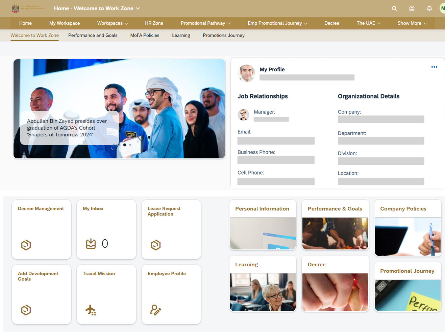Click the inbox icon on My Inbox tile
Viewport: 445px width, 332px height.
(91, 244)
